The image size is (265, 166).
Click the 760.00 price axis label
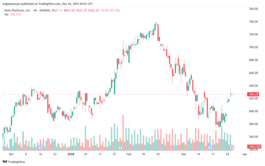pos(254,9)
